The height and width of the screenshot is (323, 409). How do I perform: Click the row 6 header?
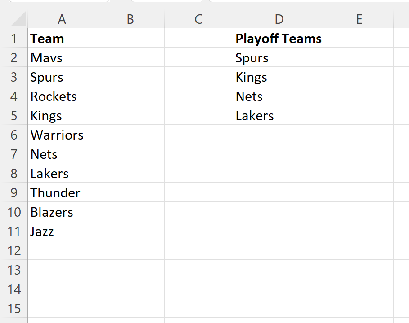[x=14, y=135]
